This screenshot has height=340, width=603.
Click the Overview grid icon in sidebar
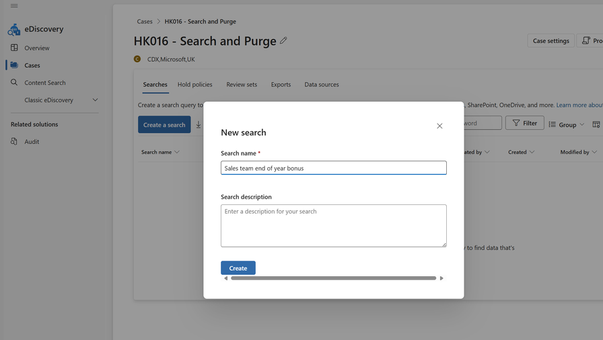click(x=14, y=48)
